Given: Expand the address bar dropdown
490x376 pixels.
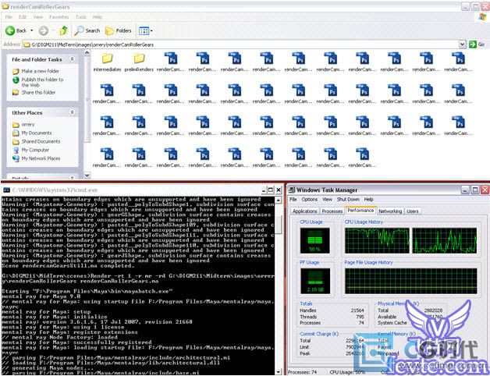Looking at the screenshot, I should point(463,44).
